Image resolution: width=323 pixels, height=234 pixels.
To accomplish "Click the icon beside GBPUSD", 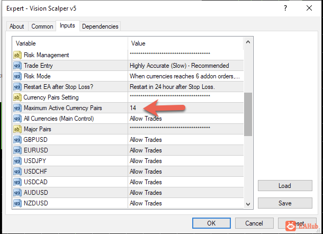I will click(17, 140).
